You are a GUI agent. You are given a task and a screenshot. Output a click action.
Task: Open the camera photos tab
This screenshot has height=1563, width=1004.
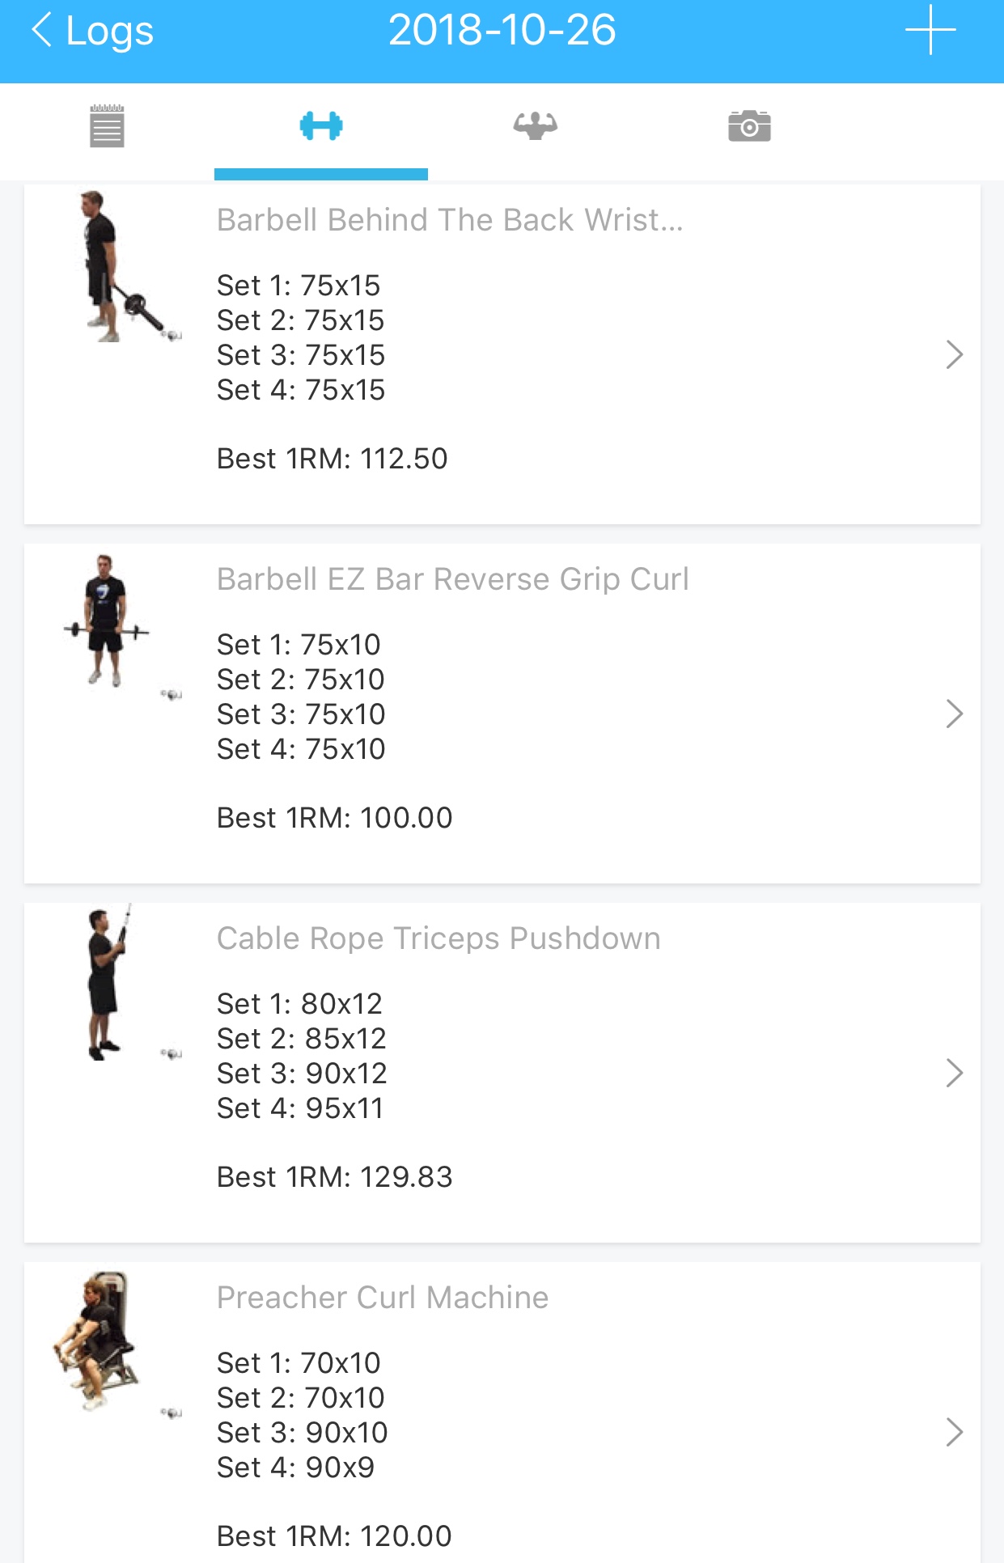point(749,126)
